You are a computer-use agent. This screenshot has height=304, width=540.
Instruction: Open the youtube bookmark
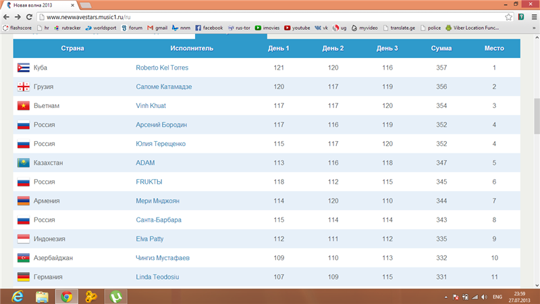click(x=297, y=28)
